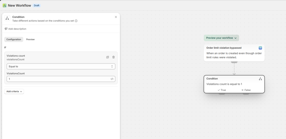Close the Condition configuration panel

click(x=116, y=17)
